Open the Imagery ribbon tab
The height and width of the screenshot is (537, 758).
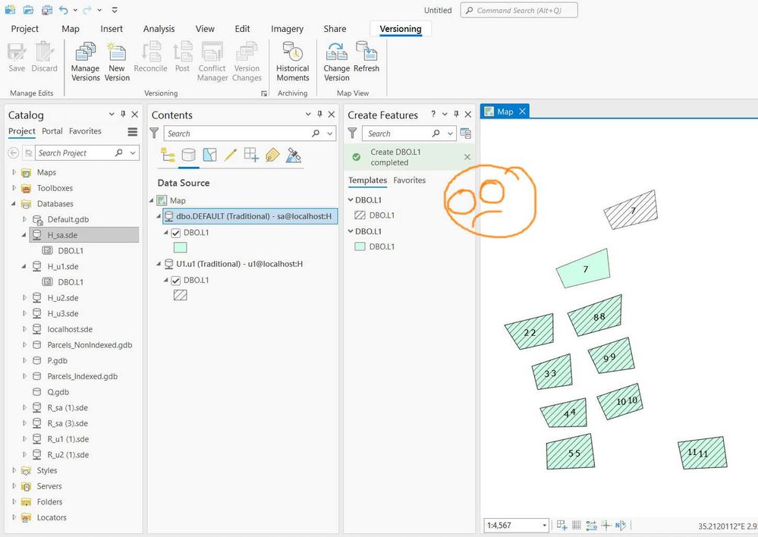(287, 29)
